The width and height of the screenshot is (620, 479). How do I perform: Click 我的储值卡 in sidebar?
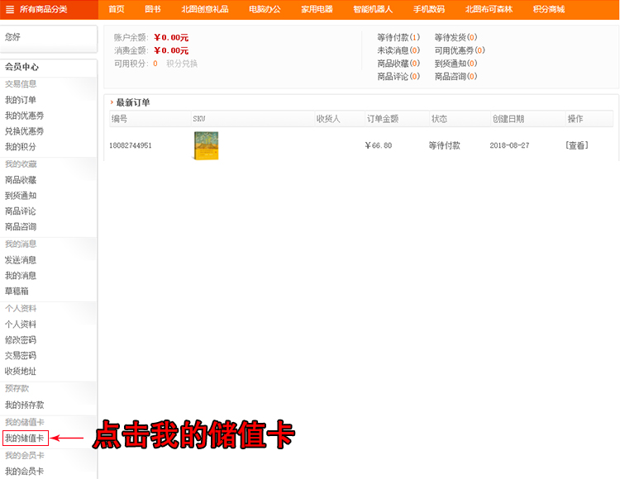tap(24, 438)
